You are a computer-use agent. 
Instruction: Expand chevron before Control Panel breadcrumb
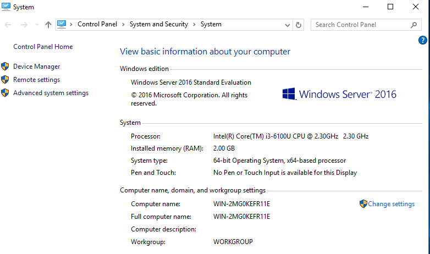coord(71,24)
